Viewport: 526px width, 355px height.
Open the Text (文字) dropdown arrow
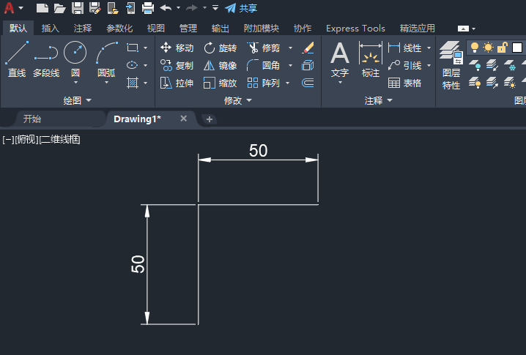(x=340, y=83)
